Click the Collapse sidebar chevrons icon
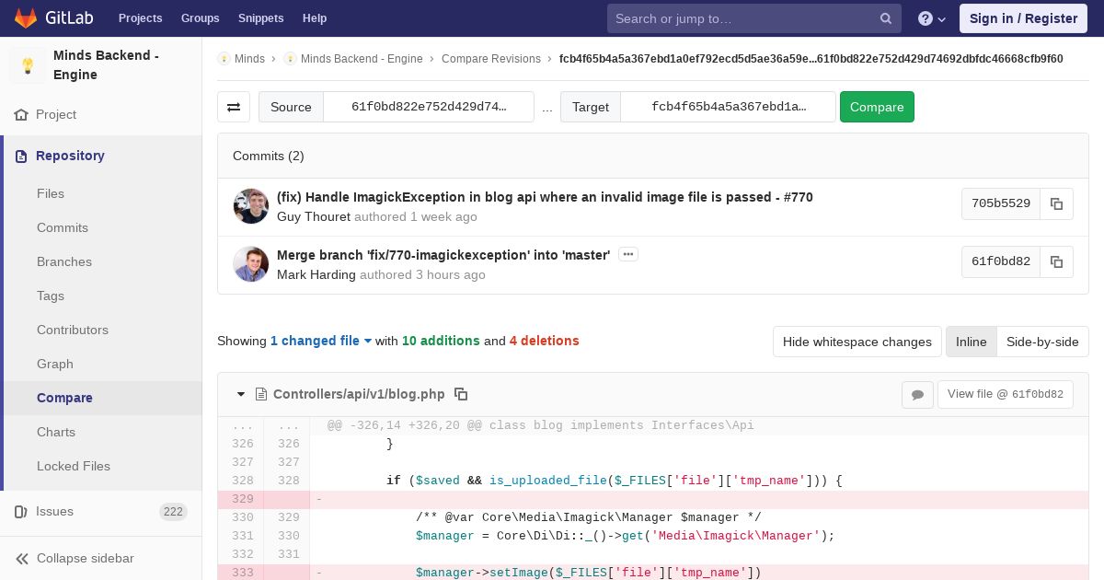 [22, 559]
